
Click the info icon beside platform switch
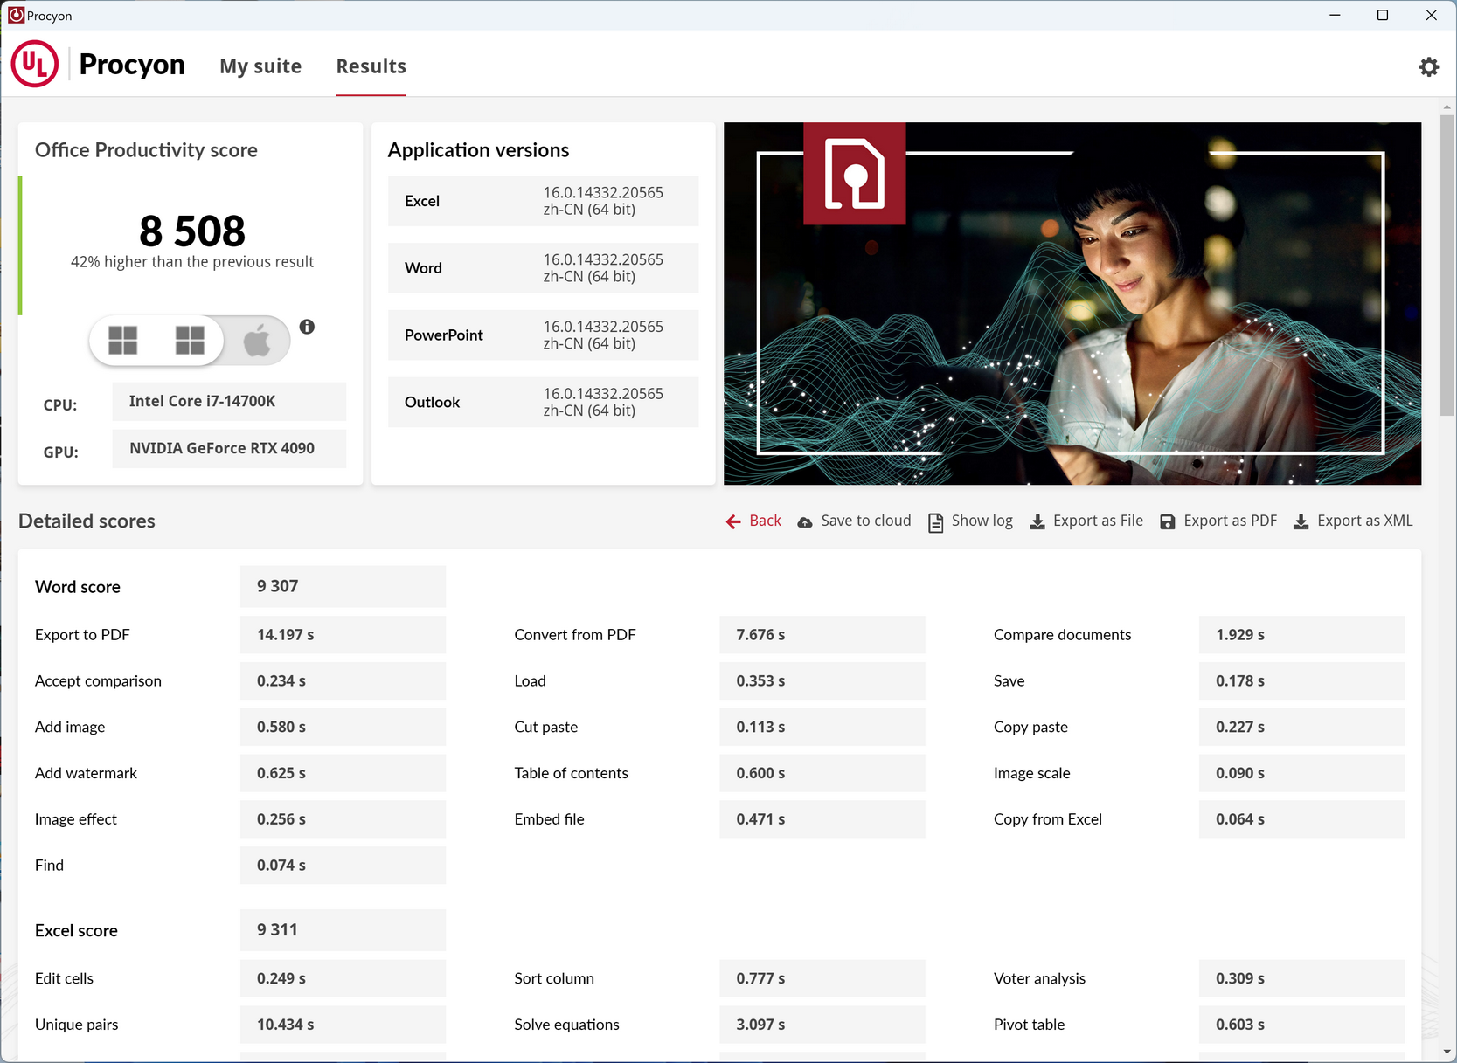click(307, 327)
